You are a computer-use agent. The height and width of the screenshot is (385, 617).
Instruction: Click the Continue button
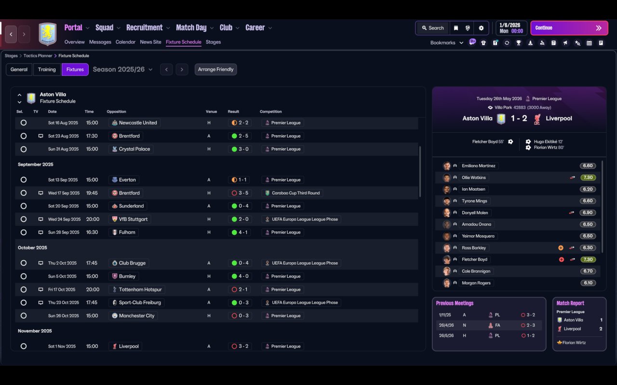pos(569,28)
